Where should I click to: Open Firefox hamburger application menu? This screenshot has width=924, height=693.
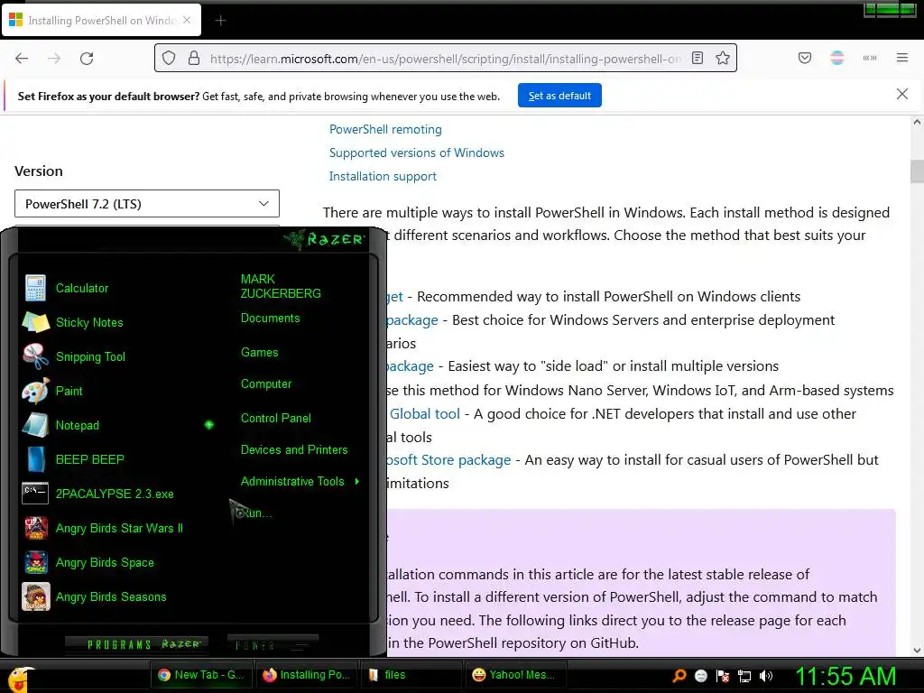902,58
